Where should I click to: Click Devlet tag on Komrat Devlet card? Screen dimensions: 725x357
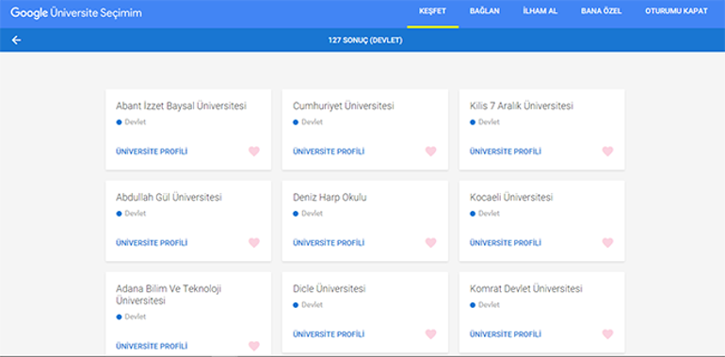[x=489, y=305]
